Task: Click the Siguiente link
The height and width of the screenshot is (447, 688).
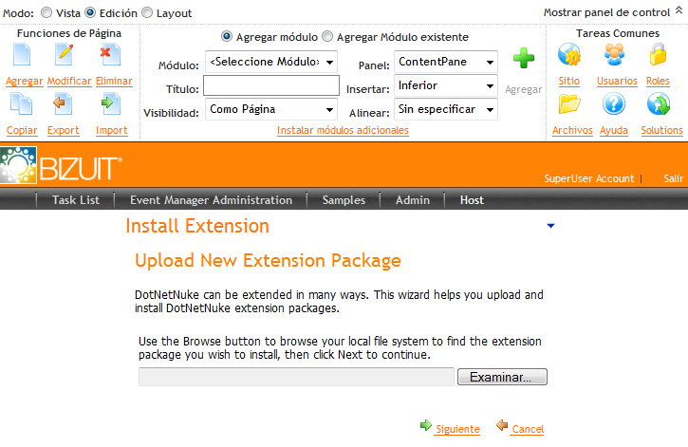Action: coord(456,429)
